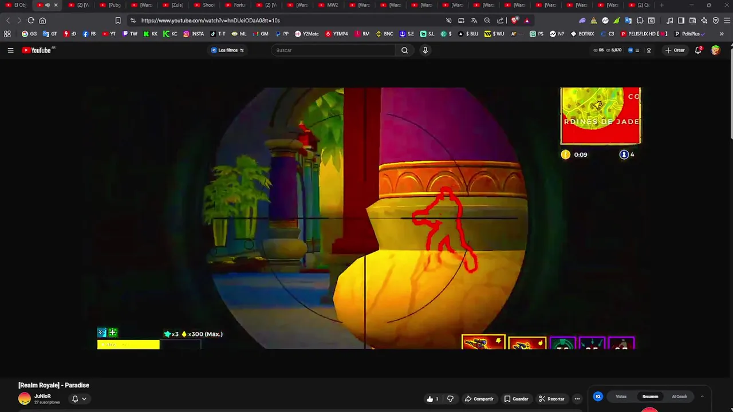
Task: Collapse the IQ panel chevron
Action: (x=702, y=397)
